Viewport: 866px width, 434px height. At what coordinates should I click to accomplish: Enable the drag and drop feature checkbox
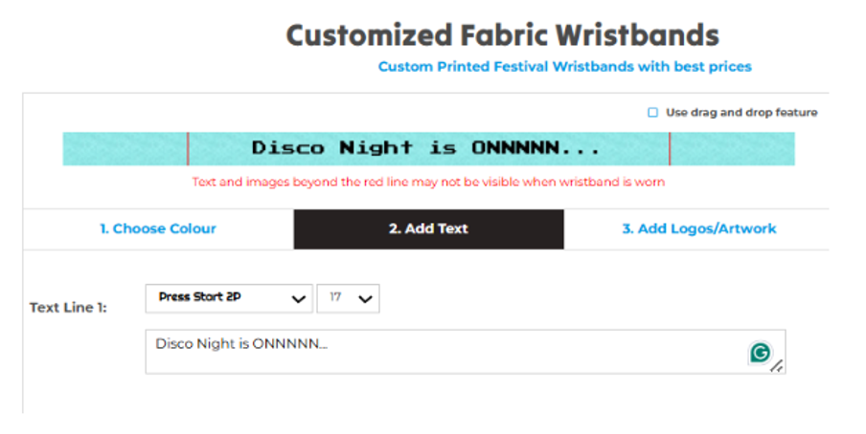click(x=652, y=113)
